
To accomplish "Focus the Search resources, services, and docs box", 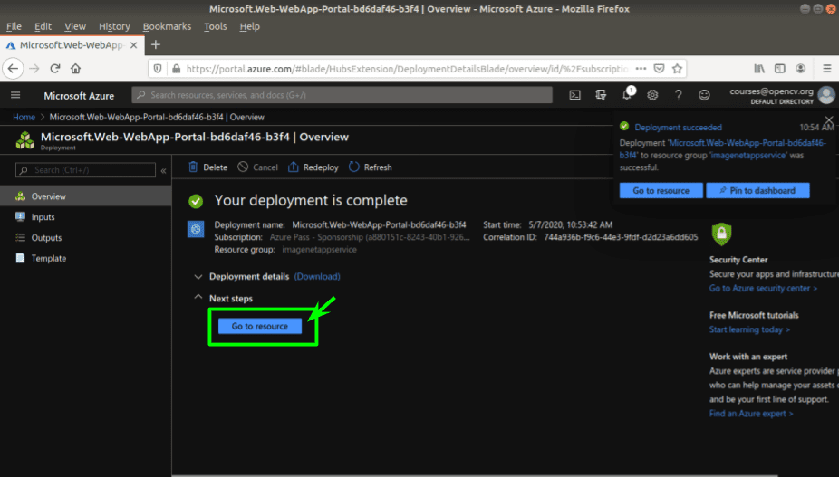I will point(342,95).
